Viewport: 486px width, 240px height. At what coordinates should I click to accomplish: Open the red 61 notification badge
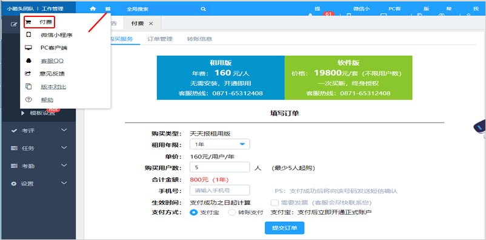[328, 14]
